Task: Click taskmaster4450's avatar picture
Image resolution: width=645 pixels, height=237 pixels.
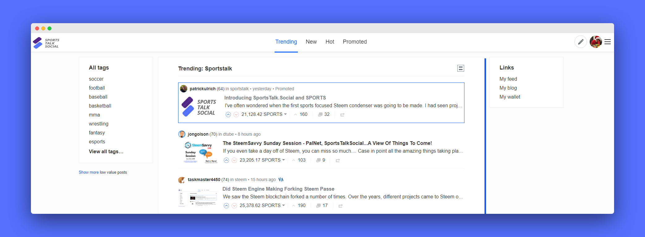Action: (x=182, y=180)
